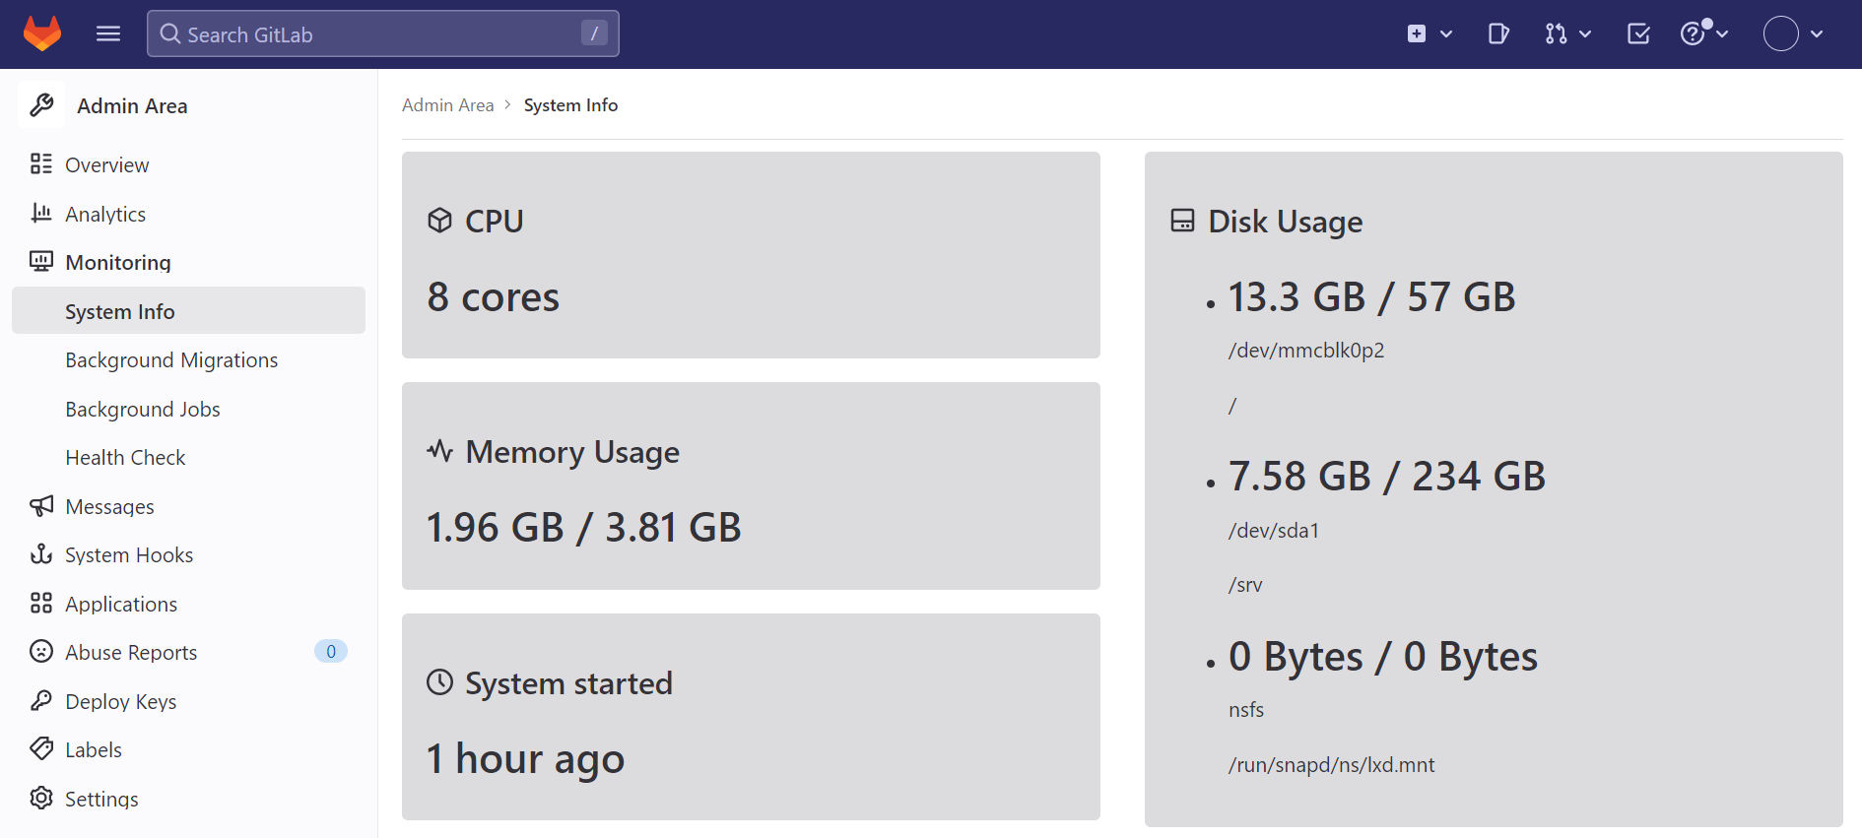Click the Analytics chart icon

[41, 213]
